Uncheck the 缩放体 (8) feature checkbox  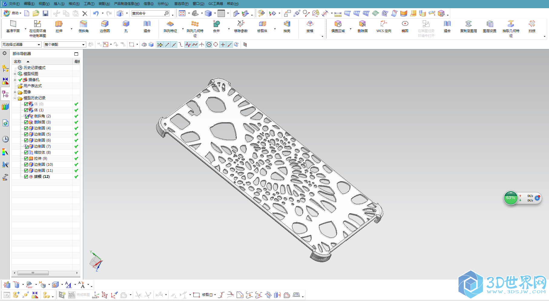[x=26, y=152]
